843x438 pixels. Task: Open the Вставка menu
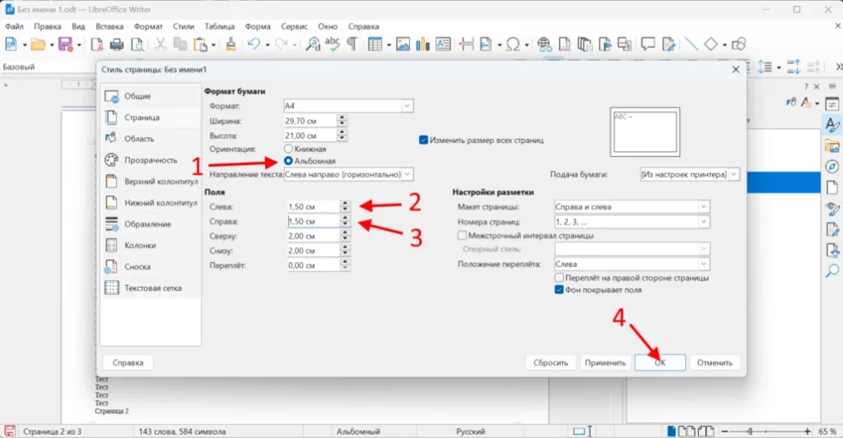point(109,26)
